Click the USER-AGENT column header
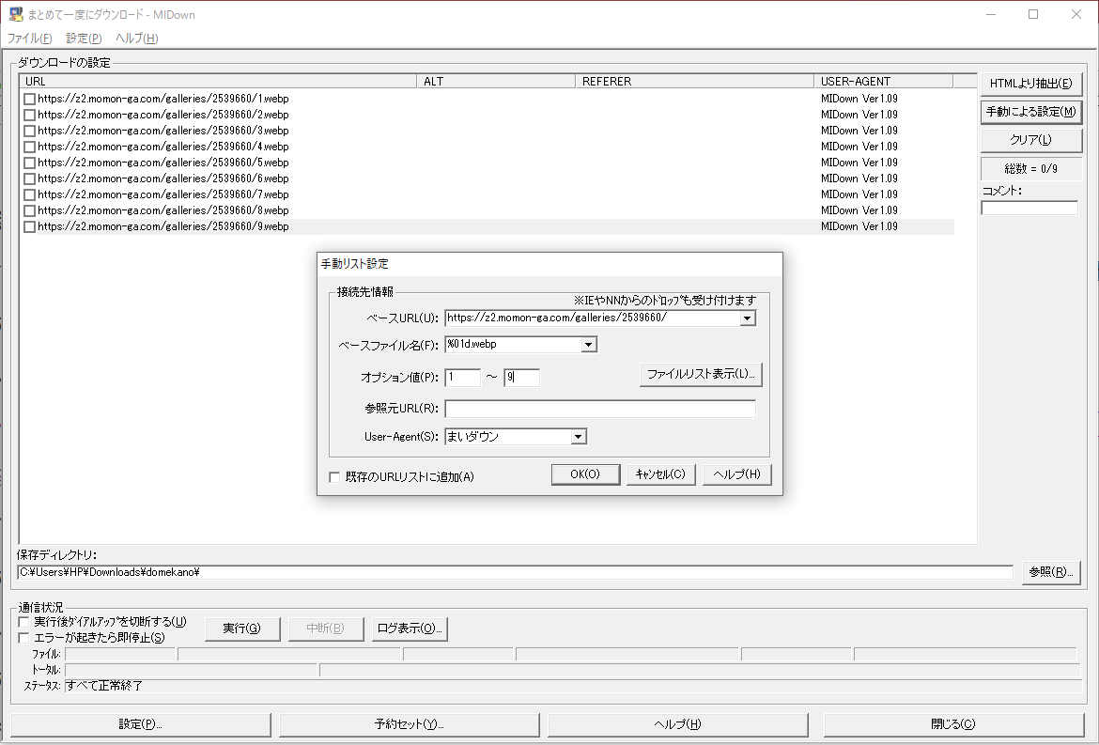The width and height of the screenshot is (1099, 745). 884,82
